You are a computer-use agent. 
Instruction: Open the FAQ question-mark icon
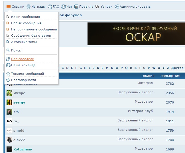[50, 7]
